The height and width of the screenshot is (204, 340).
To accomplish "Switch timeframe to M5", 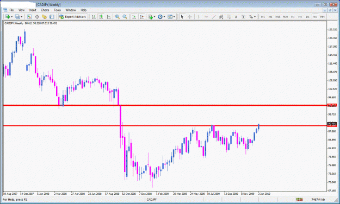I will coord(270,17).
